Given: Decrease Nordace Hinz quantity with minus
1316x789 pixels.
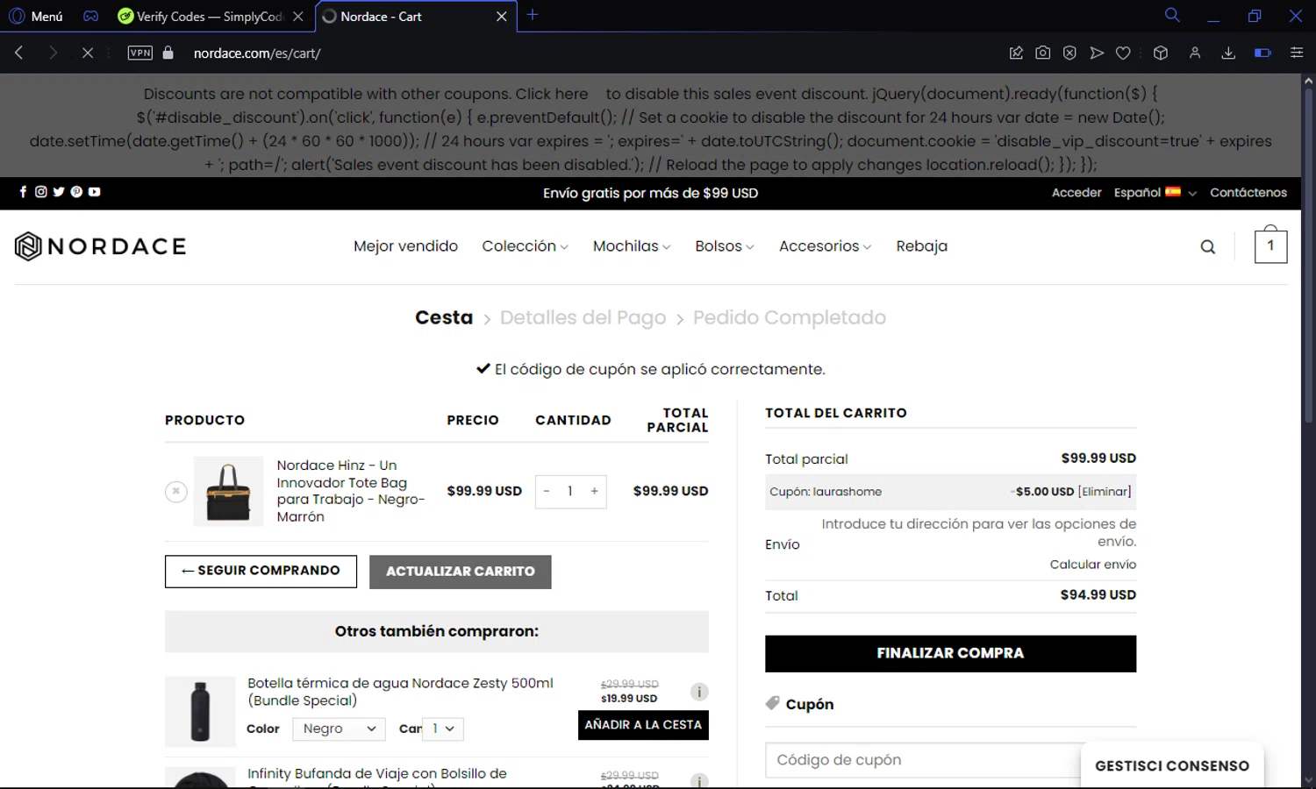Looking at the screenshot, I should pos(547,491).
